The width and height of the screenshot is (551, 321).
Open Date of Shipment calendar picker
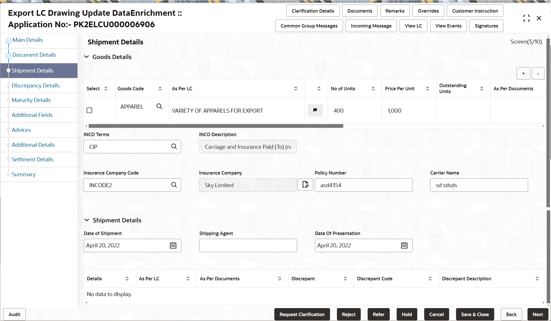point(173,245)
